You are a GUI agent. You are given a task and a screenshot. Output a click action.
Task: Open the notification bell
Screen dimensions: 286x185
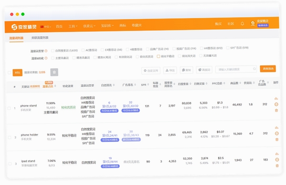(243, 23)
